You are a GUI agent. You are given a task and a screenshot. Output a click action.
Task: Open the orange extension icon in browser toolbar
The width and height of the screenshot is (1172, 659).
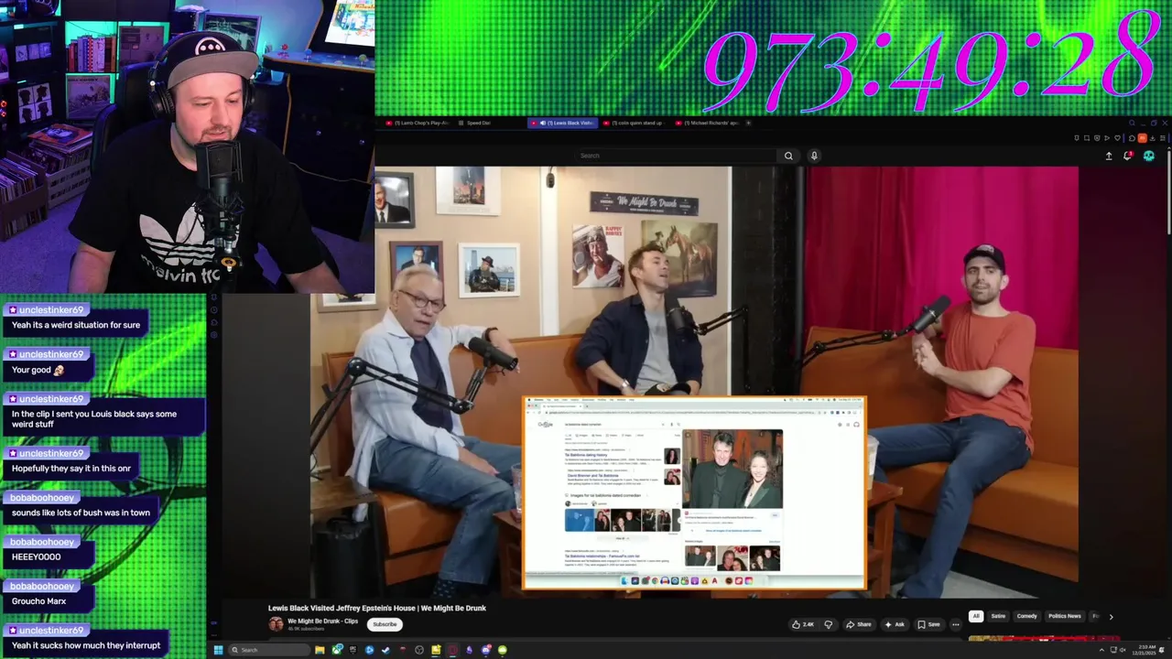(1143, 138)
